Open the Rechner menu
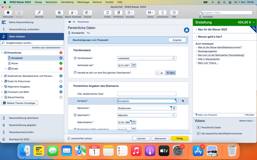Image resolution: width=257 pixels, height=160 pixels. 97,2
